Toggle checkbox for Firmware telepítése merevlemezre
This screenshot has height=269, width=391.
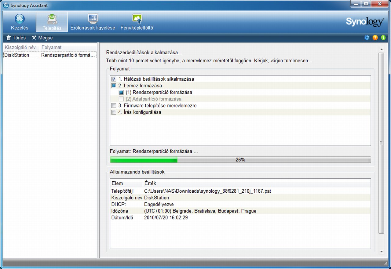point(114,106)
